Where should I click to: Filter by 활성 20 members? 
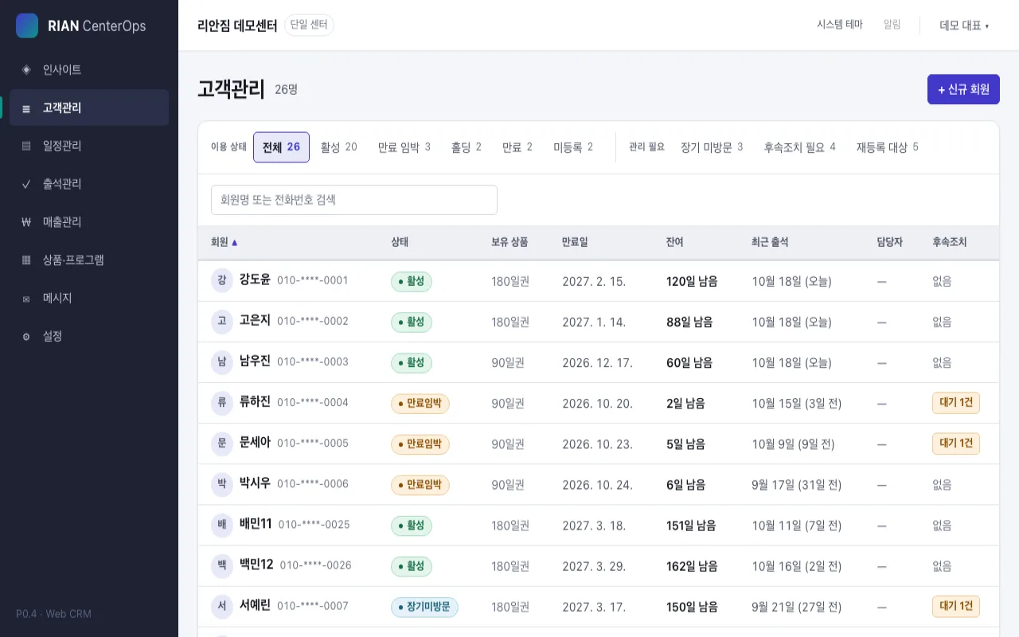[x=339, y=147]
